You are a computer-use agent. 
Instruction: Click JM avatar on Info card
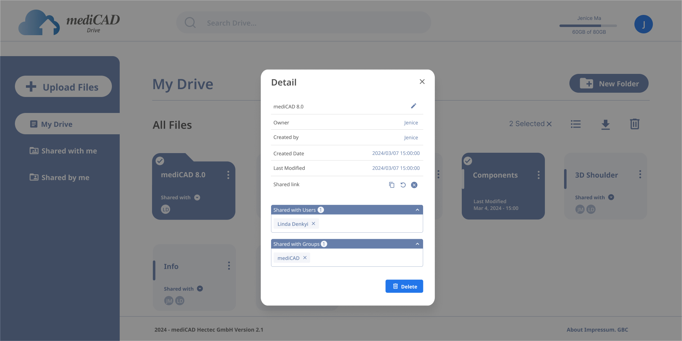(169, 301)
